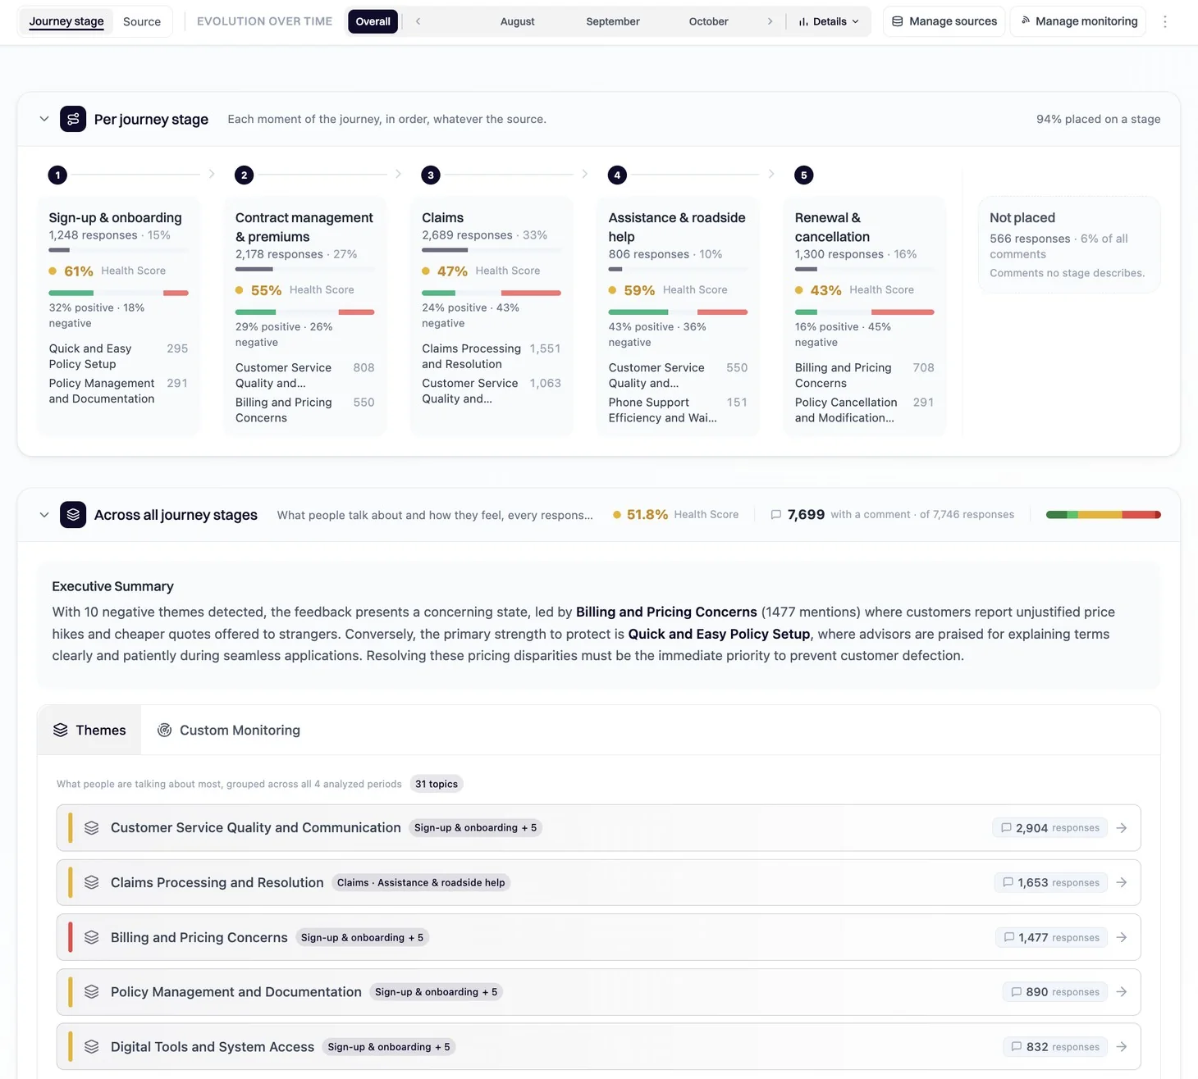Image resolution: width=1198 pixels, height=1079 pixels.
Task: Select journey step 3 marker
Action: pyautogui.click(x=431, y=175)
